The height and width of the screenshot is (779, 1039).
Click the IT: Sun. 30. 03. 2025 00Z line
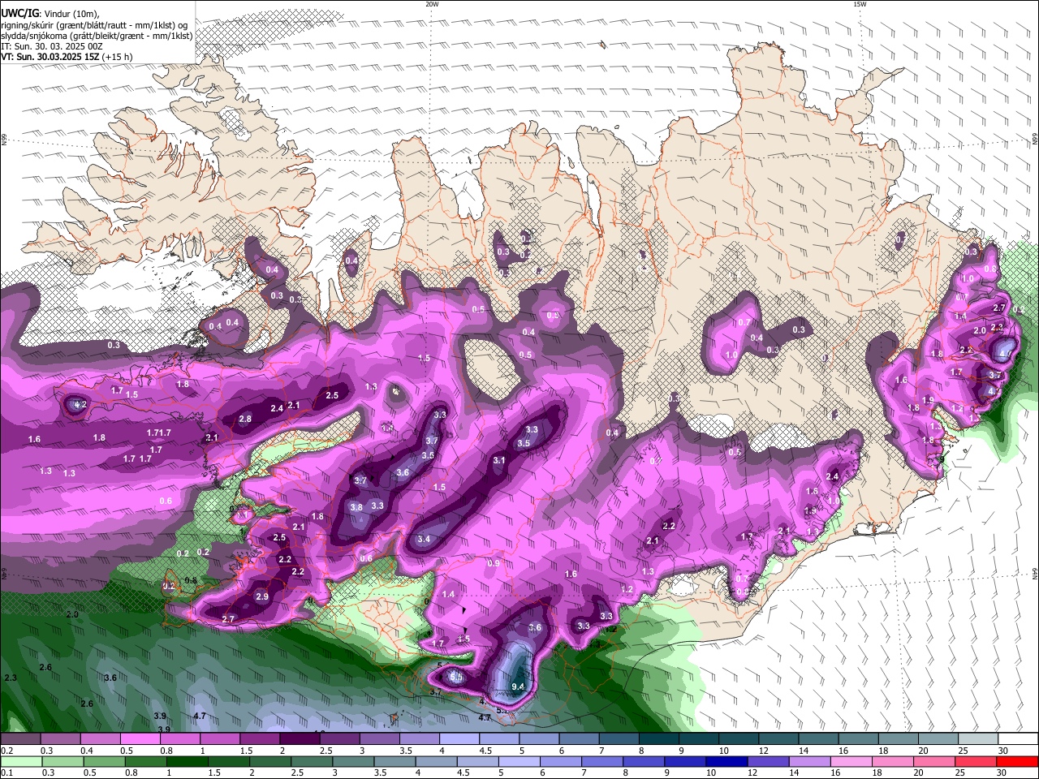pos(52,46)
